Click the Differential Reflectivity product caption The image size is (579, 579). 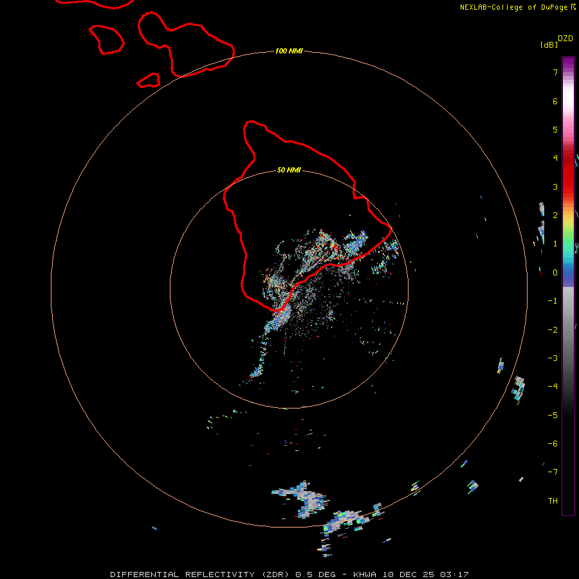click(x=289, y=574)
